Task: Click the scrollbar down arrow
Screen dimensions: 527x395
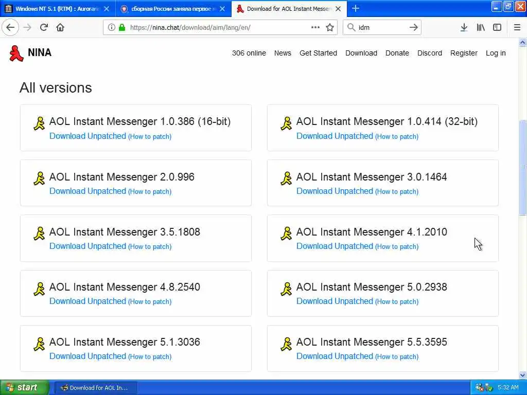Action: click(x=523, y=375)
